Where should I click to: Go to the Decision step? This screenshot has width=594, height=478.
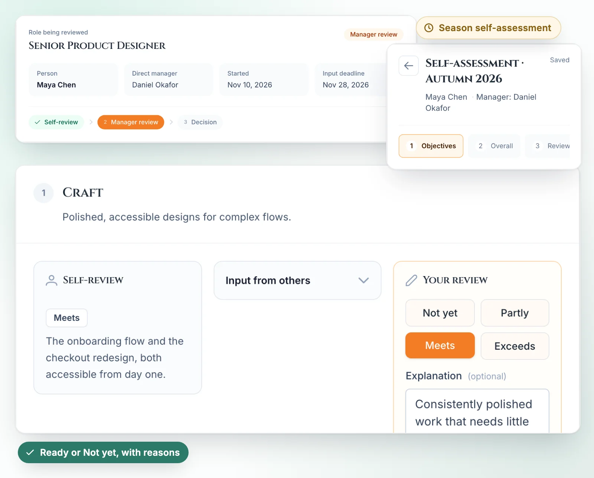pos(200,122)
